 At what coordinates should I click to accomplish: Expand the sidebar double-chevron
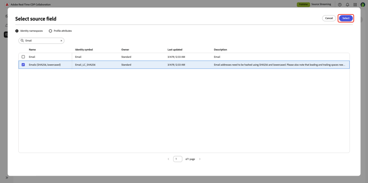[x=7, y=178]
